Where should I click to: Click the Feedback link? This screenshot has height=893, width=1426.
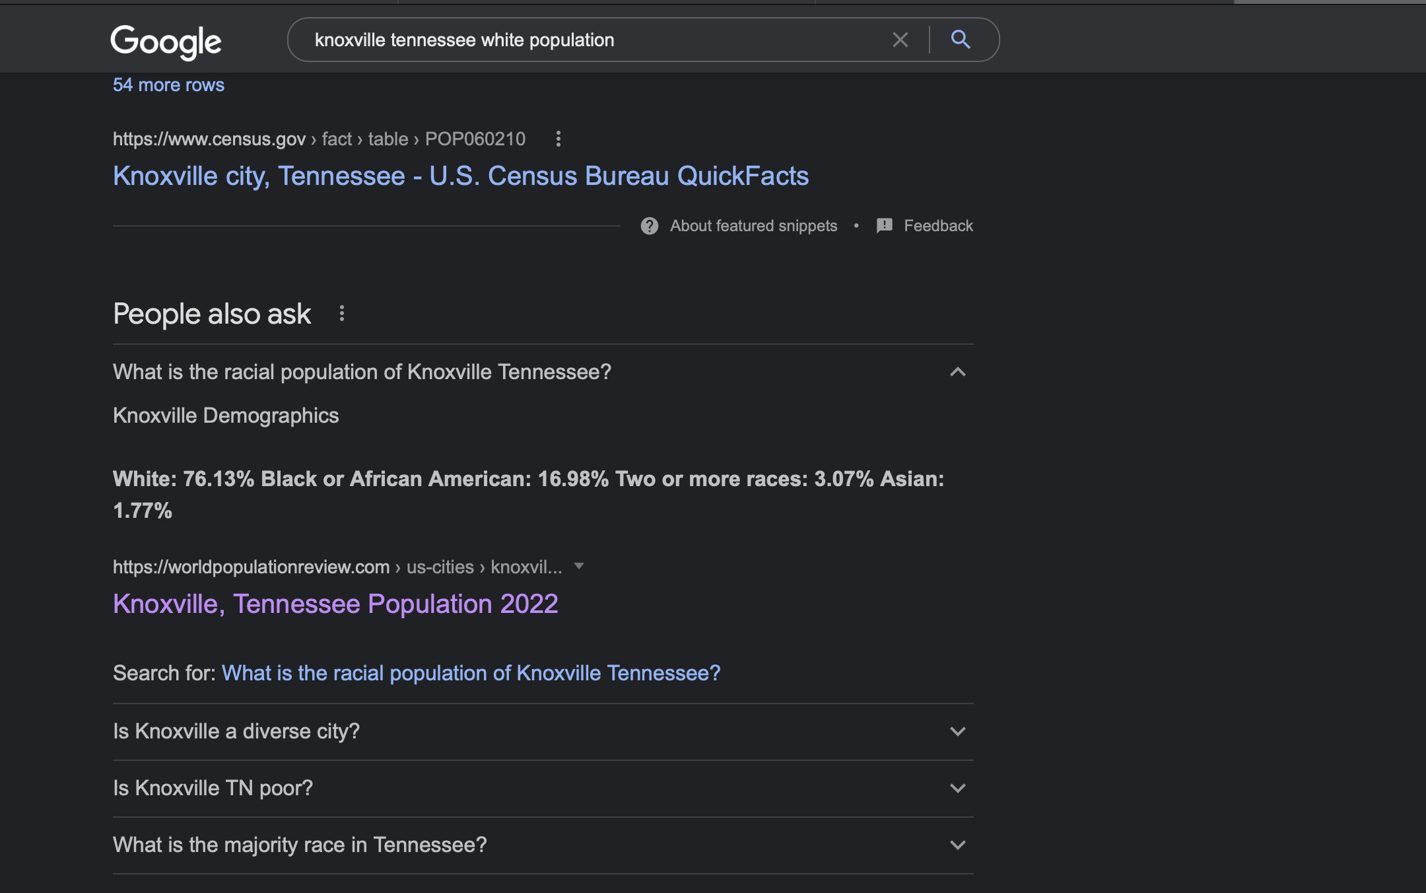coord(938,226)
